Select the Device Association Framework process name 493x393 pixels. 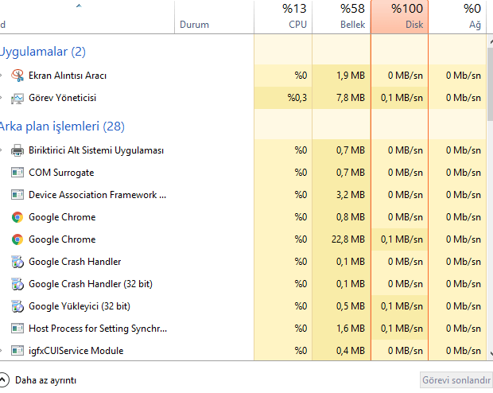point(97,195)
